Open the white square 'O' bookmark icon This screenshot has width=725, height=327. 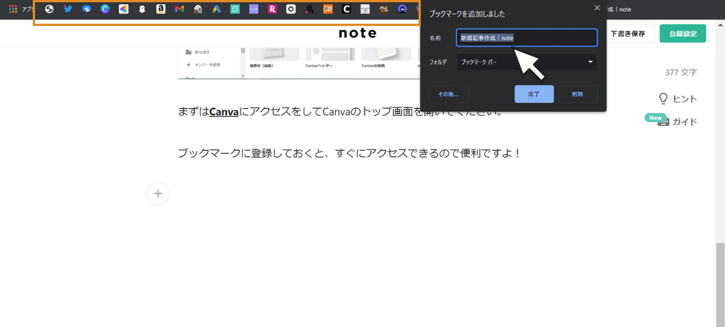coord(291,9)
